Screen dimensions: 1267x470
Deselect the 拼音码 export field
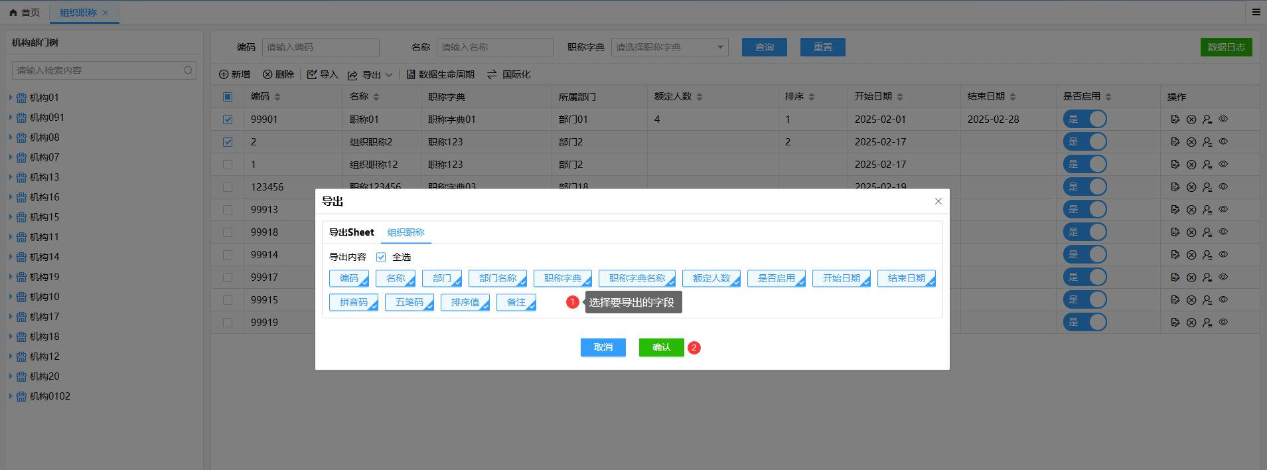354,302
